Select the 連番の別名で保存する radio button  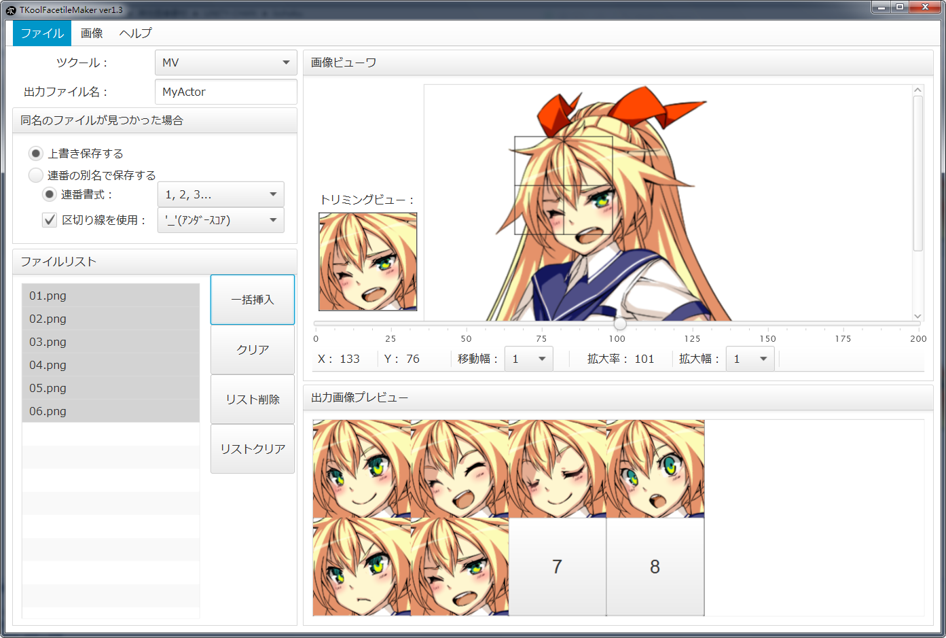pos(36,175)
